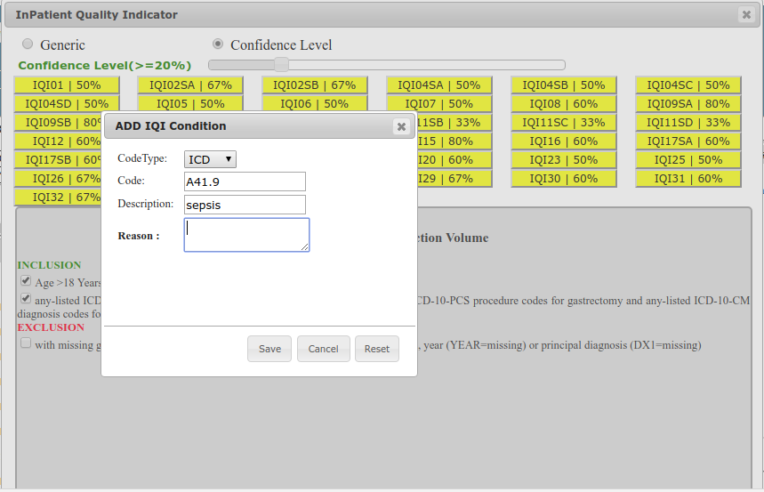Screen dimensions: 764x492
Task: Select the Confidence Level radio button
Action: point(218,44)
